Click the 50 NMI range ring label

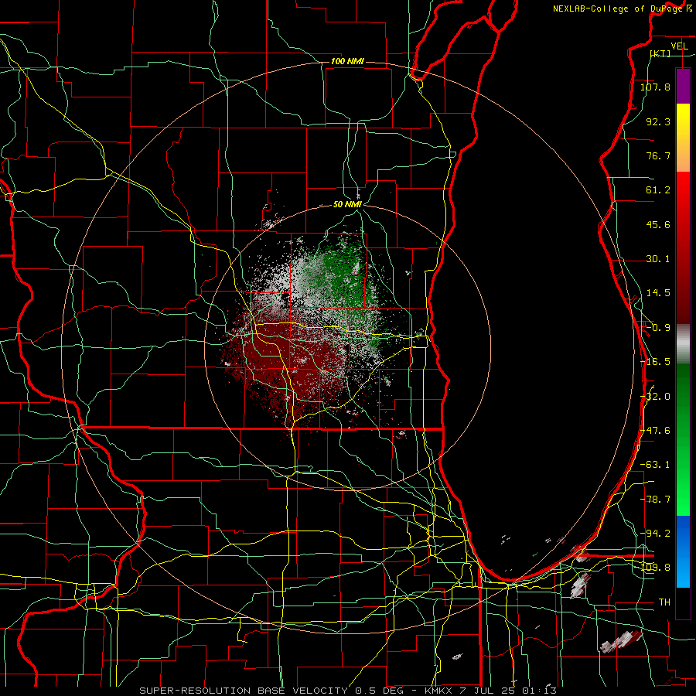347,205
